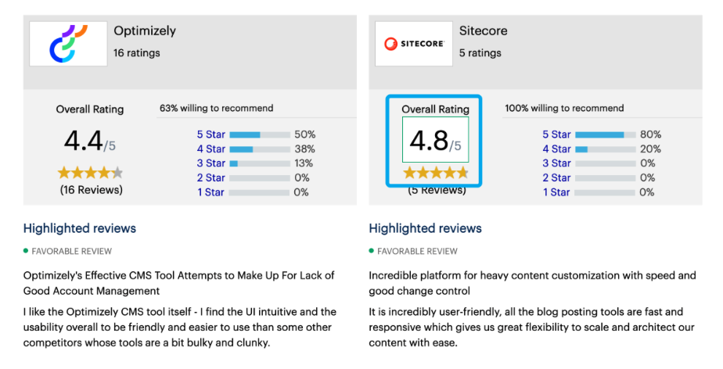The height and width of the screenshot is (369, 723).
Task: Open Optimizely's 5 Star ratings link
Action: (210, 134)
